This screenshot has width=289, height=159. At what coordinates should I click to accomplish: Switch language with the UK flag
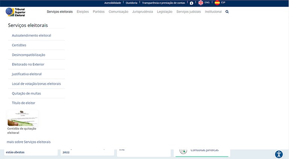(201, 3)
